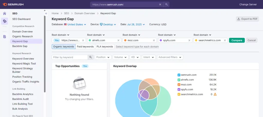Uncheck the semrush.com checkbox in legend
Viewport: 263px width, 117px height.
tap(179, 75)
